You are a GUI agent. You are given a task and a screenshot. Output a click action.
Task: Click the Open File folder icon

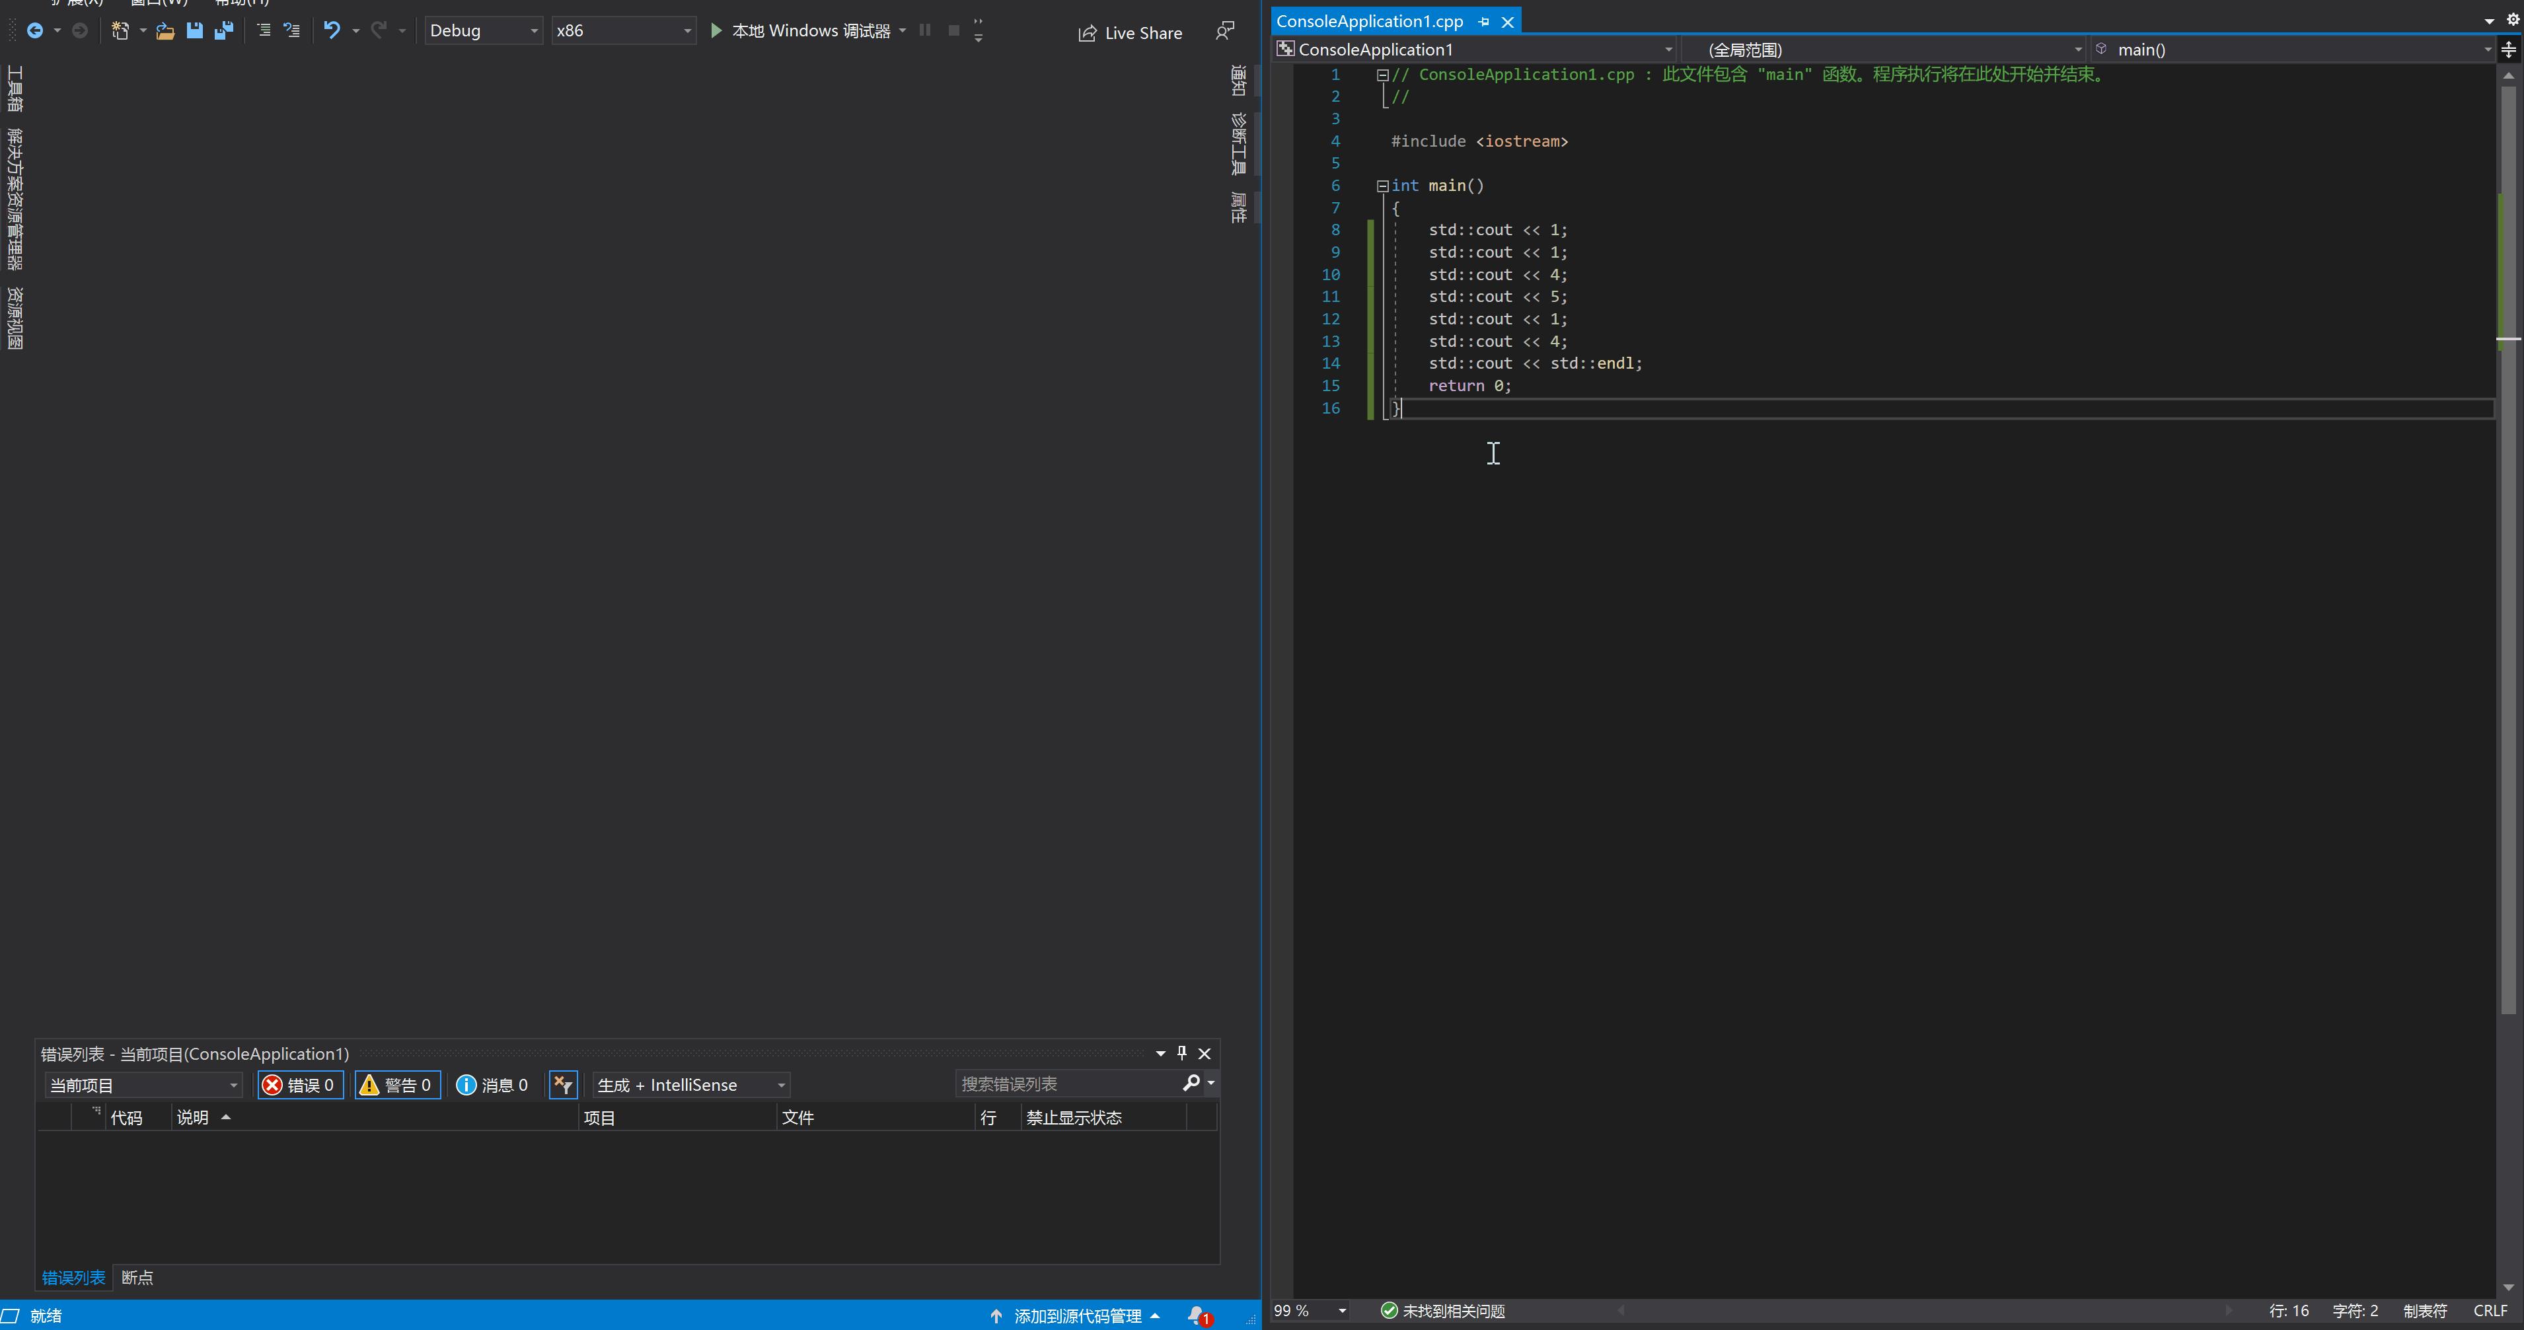click(x=165, y=30)
